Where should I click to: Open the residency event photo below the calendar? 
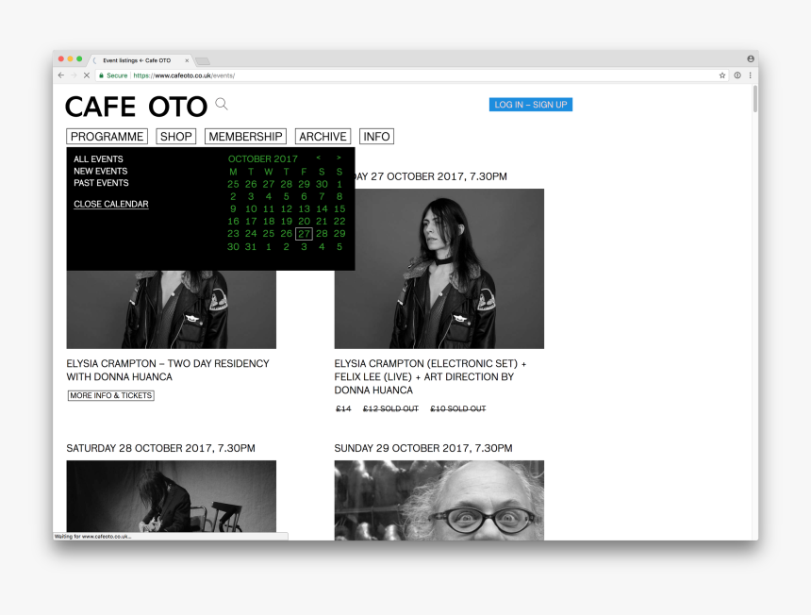[x=172, y=309]
